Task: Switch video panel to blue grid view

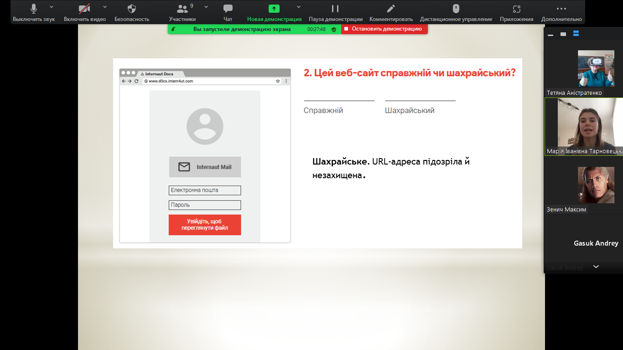Action: pyautogui.click(x=576, y=34)
